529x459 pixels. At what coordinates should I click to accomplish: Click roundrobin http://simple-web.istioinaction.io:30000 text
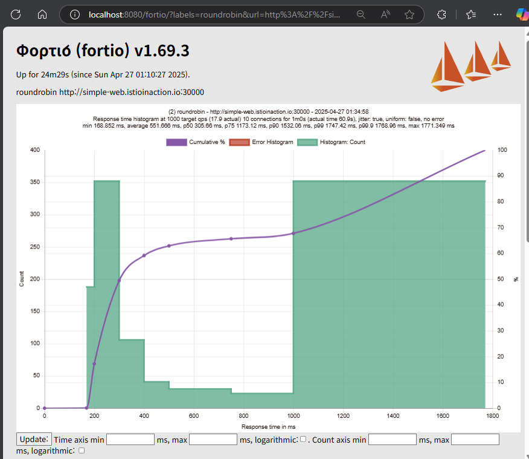[110, 92]
